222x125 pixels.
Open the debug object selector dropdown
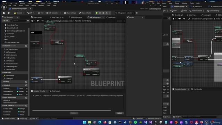[x=125, y=13]
